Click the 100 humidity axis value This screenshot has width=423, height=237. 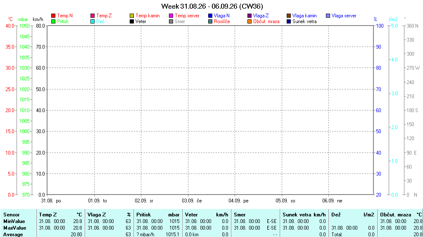pos(380,26)
